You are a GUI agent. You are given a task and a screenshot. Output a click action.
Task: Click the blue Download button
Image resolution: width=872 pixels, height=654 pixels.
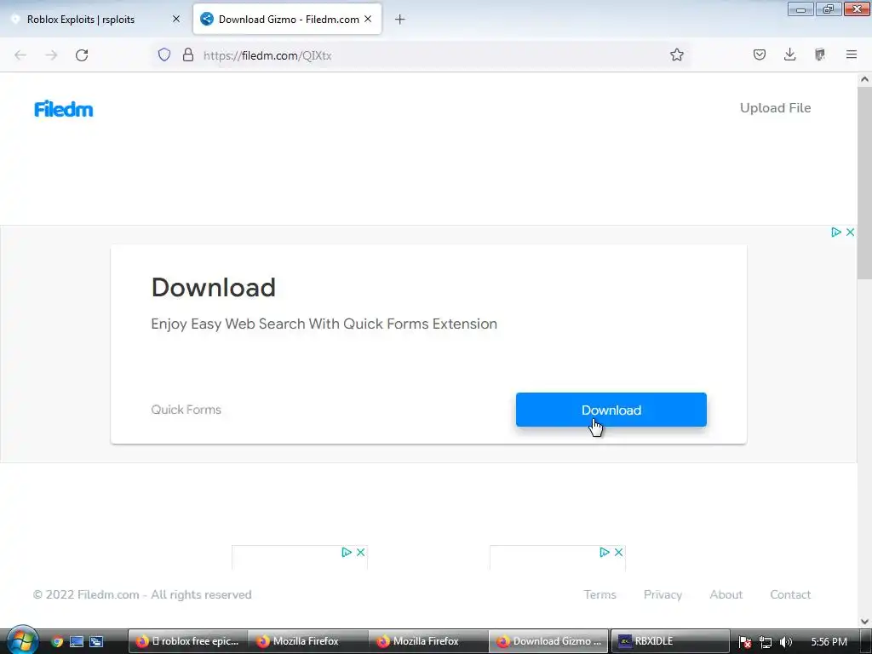[611, 410]
